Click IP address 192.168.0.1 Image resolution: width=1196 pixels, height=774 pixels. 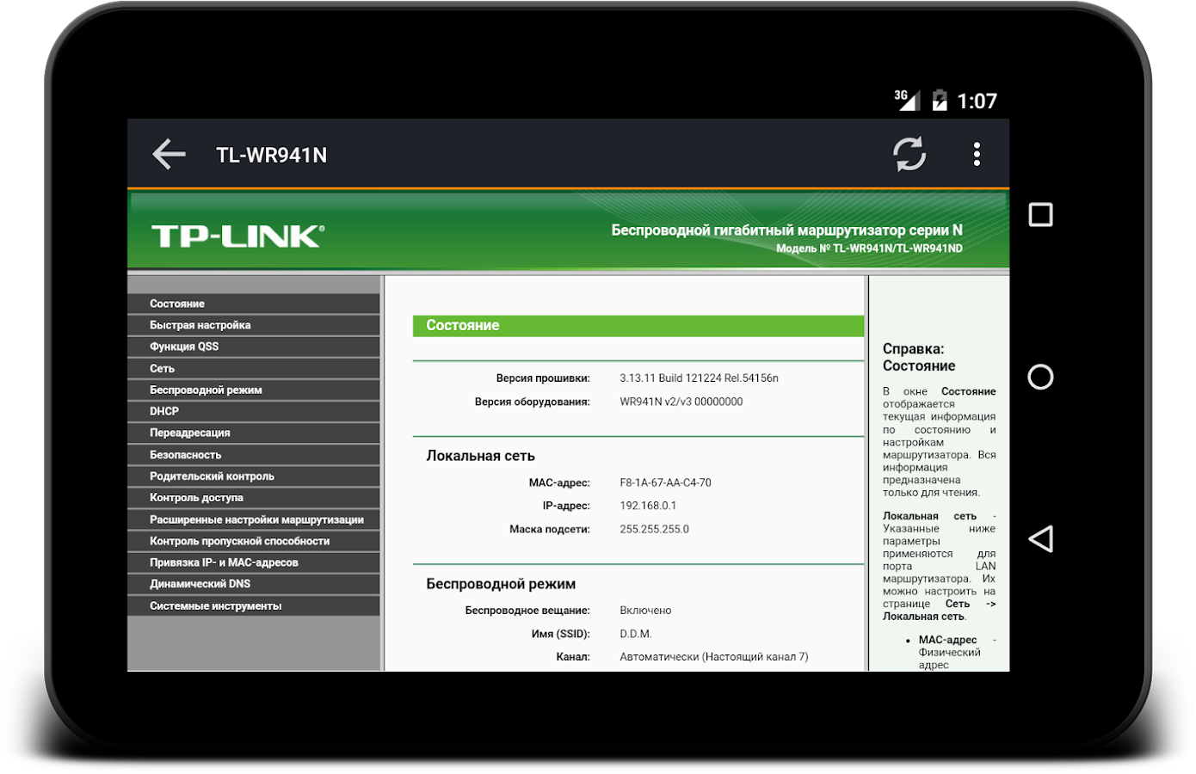point(648,506)
